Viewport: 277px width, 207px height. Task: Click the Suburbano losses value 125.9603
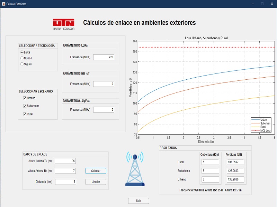235,171
